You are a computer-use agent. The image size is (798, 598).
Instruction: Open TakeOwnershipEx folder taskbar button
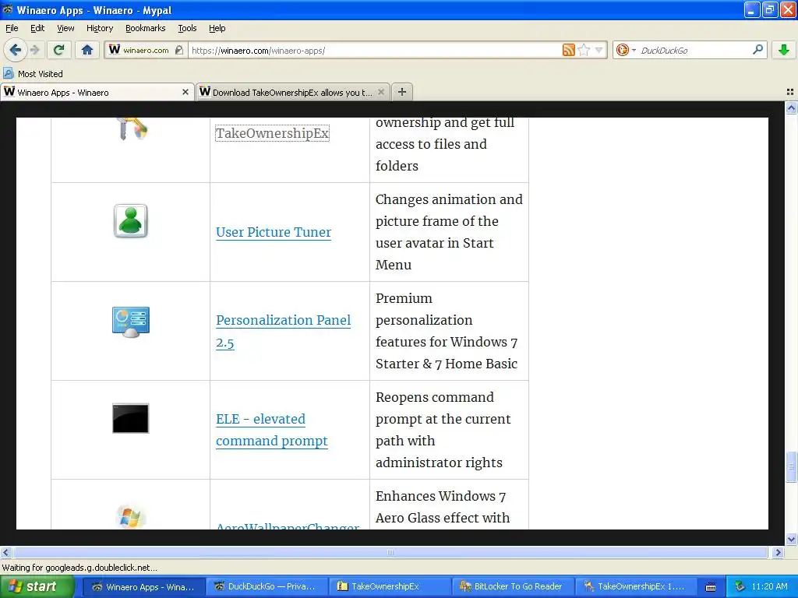click(389, 587)
